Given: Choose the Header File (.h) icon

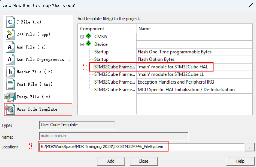Looking at the screenshot, I should (10, 72).
